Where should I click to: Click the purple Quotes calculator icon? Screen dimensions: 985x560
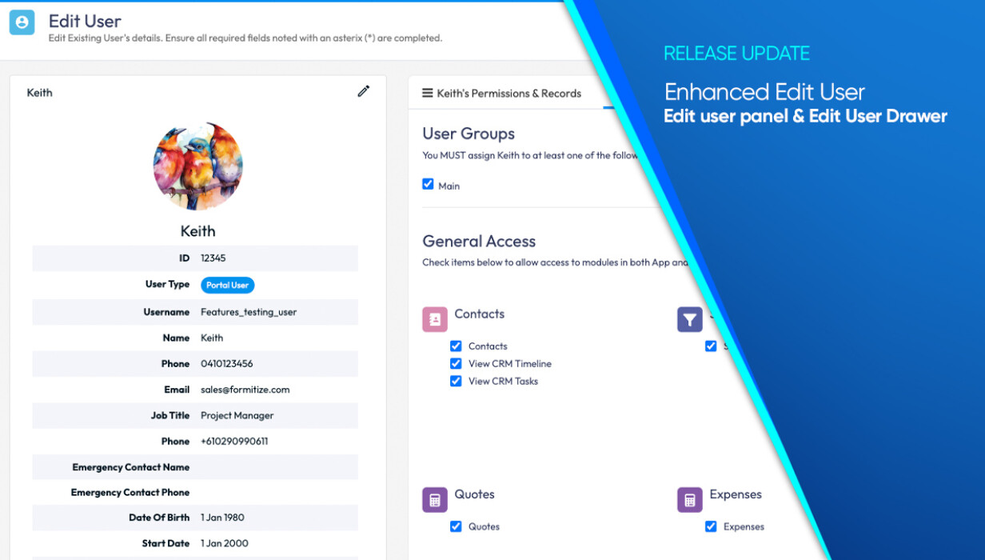435,500
